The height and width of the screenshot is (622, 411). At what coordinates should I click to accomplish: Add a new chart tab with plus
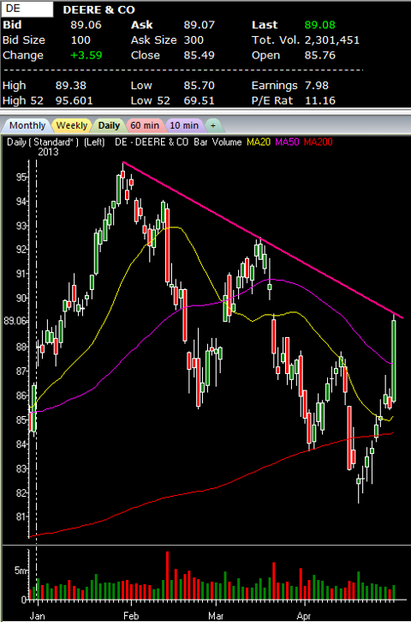(x=213, y=125)
